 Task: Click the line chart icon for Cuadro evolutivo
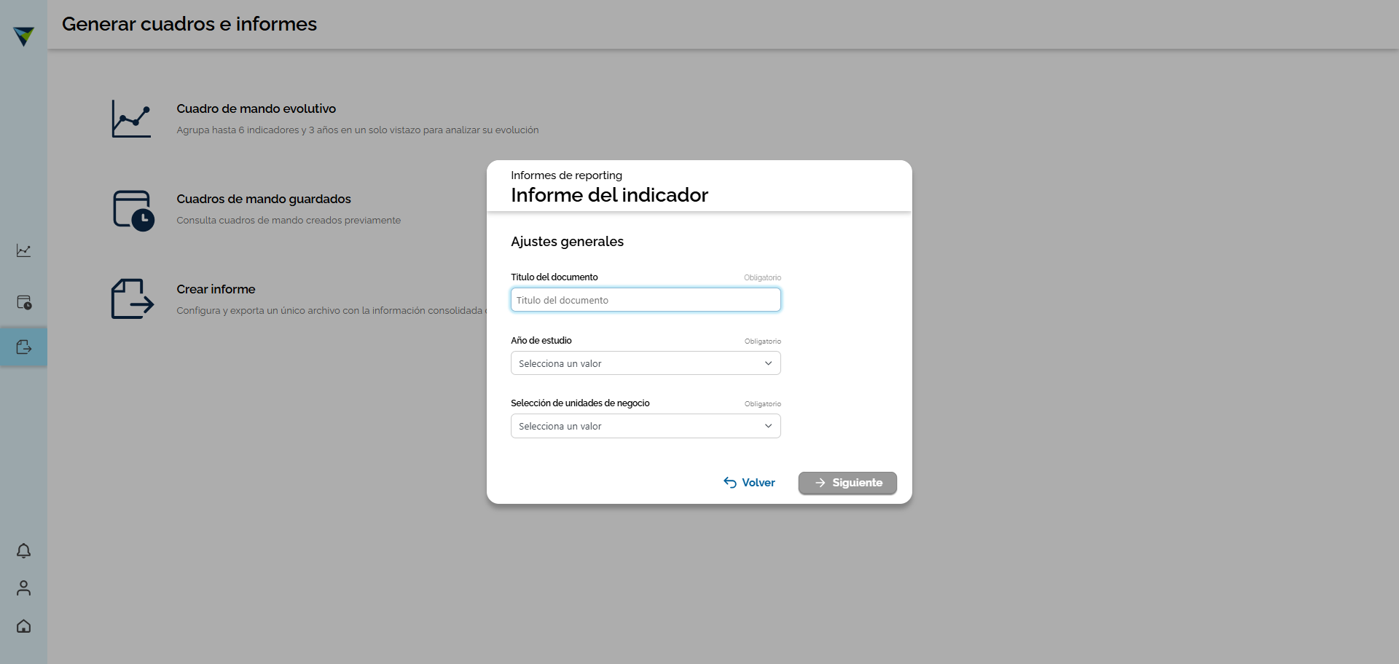(131, 119)
